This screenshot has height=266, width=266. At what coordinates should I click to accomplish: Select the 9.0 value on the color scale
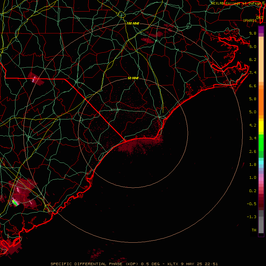(253, 47)
